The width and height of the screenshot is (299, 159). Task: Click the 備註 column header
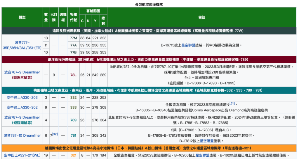tap(202, 17)
